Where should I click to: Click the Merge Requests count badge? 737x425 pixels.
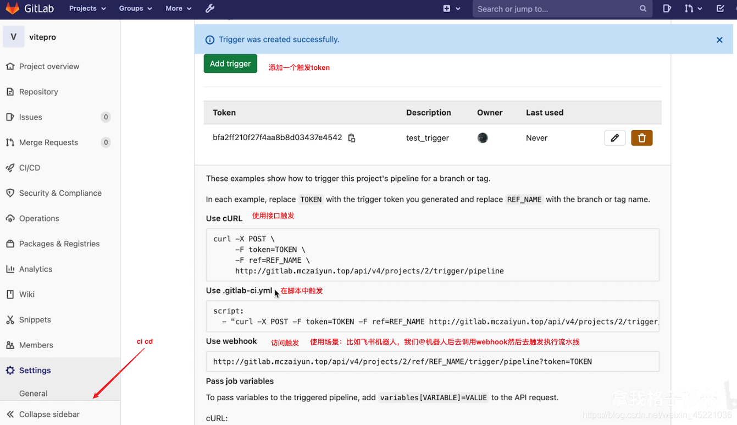[x=106, y=142]
